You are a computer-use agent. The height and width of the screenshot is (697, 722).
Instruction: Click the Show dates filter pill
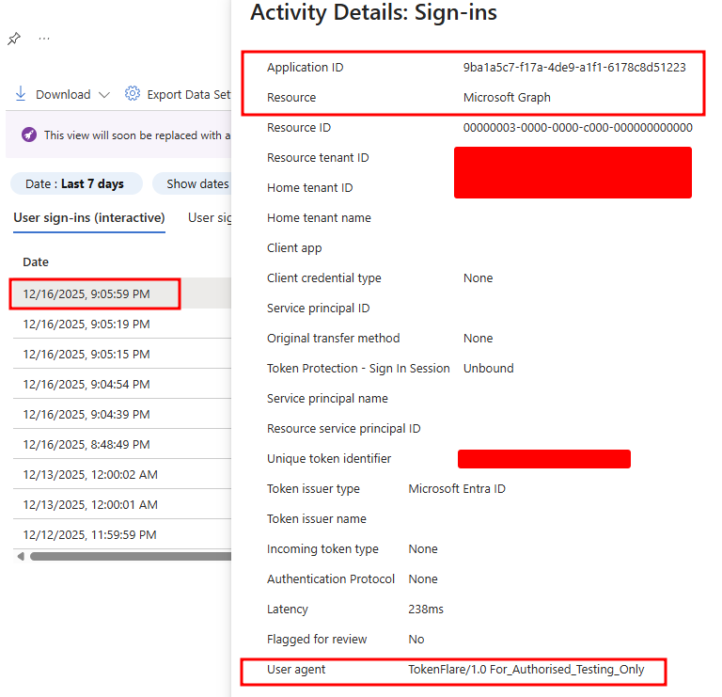(196, 183)
